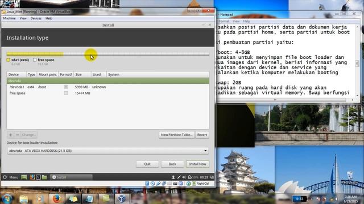364x204 pixels.
Task: Click VirtualBox hard disk activity indicator
Action: coord(147,184)
